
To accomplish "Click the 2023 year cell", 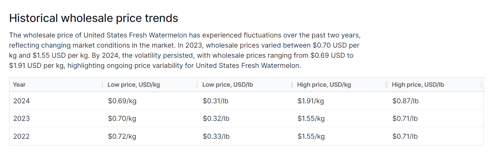I will (21, 118).
